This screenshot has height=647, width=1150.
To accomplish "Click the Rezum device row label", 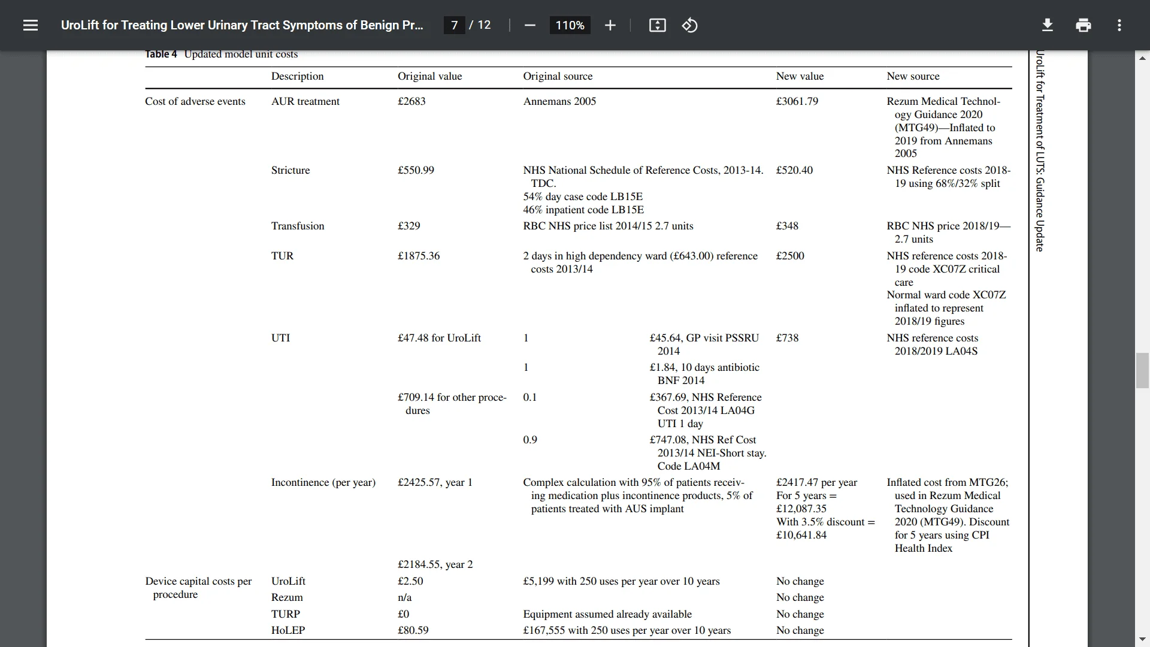I will tap(287, 597).
